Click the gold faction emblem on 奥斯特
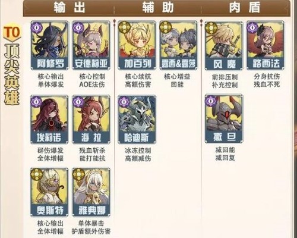Viewport: 297px width, 238px height. (37, 174)
